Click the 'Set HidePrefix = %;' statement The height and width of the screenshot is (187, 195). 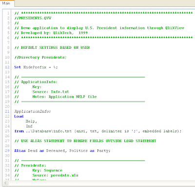click(x=36, y=67)
